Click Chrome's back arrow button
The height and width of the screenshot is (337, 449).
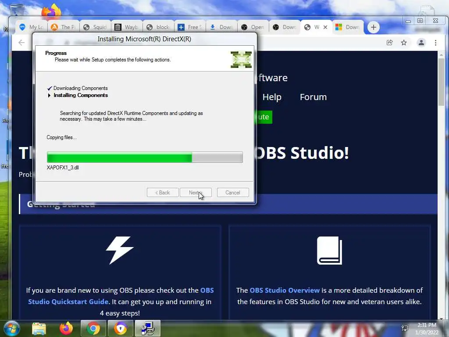(x=21, y=43)
